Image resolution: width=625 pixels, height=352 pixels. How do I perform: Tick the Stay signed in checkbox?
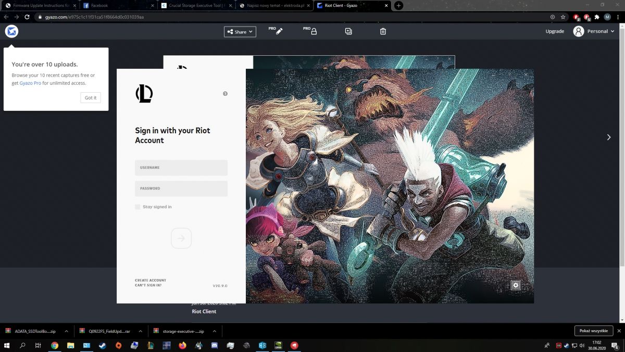tap(137, 207)
